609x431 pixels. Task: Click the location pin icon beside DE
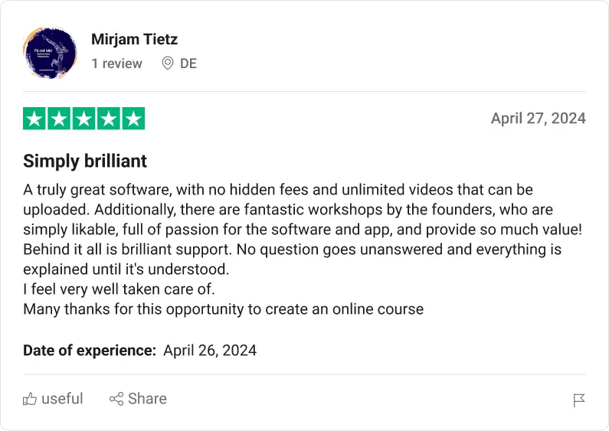[168, 64]
